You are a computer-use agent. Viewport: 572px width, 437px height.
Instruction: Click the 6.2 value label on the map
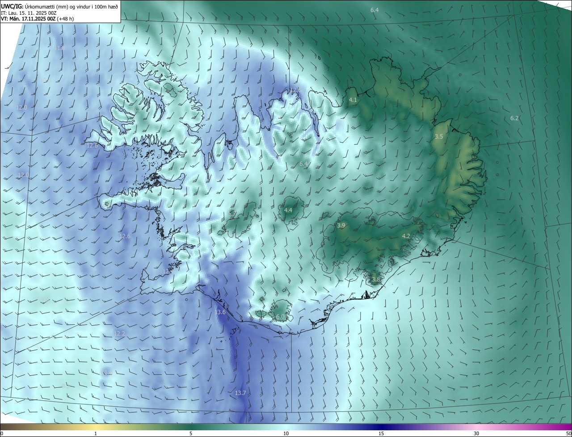[514, 118]
